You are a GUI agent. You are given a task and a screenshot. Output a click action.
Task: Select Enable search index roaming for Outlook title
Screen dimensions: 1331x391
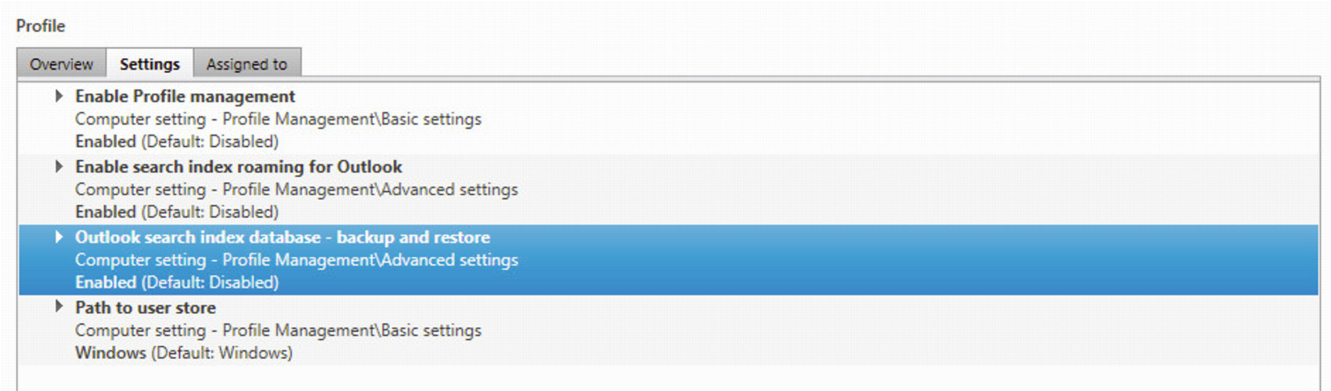tap(238, 167)
